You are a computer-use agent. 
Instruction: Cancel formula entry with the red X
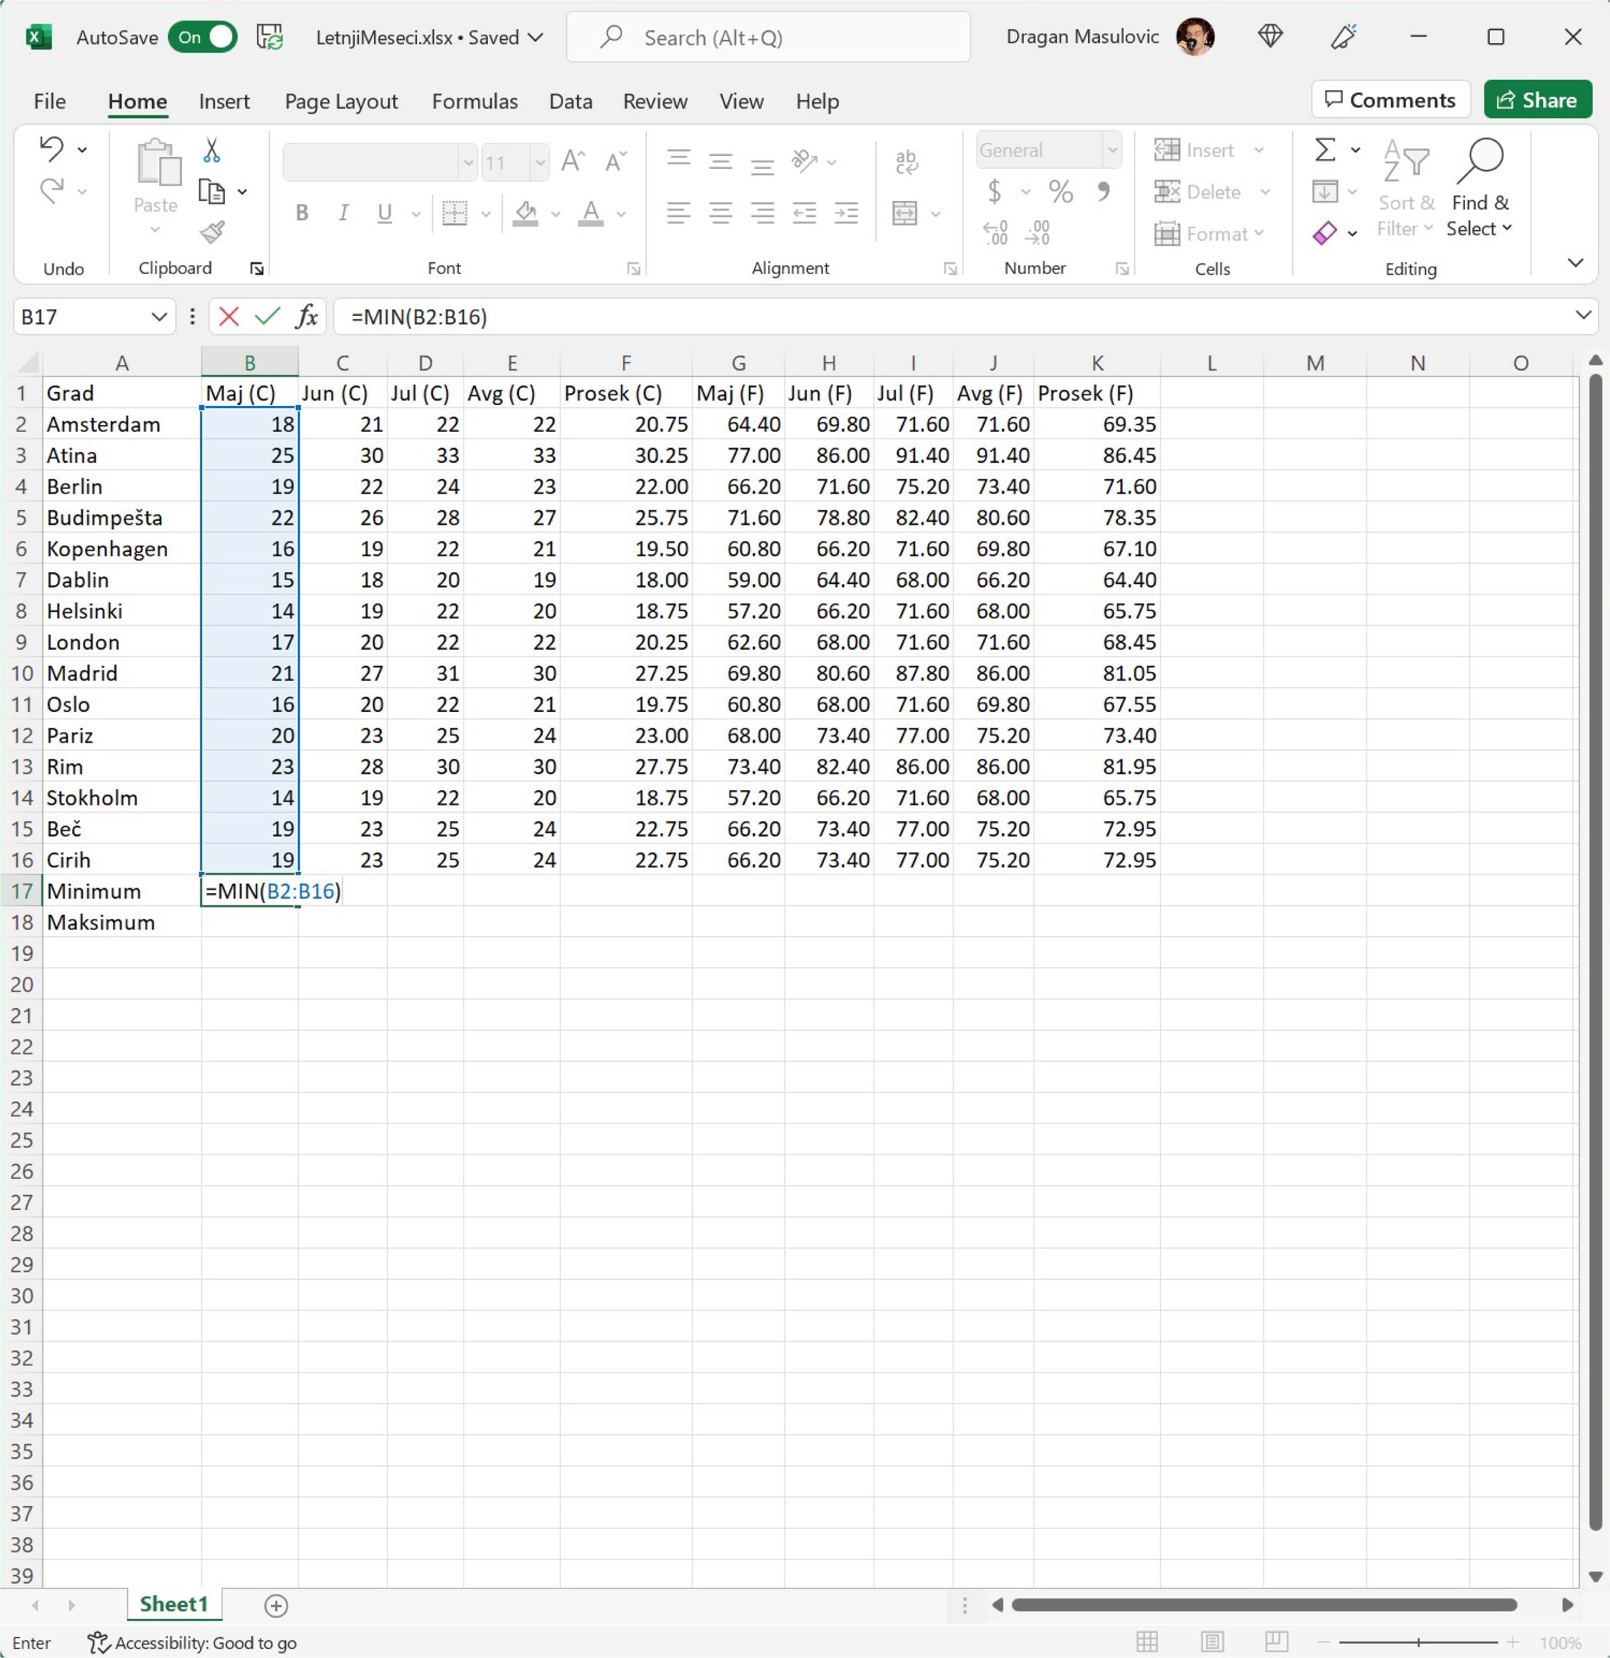click(x=228, y=316)
